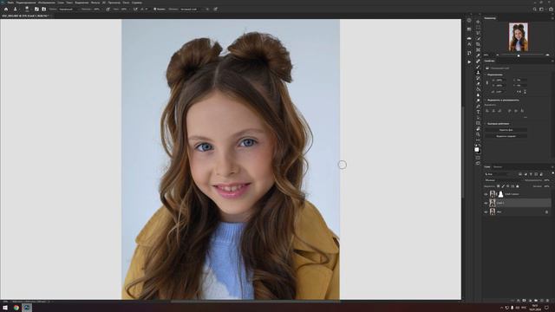Select the Hand tool
The image size is (555, 312).
478,129
